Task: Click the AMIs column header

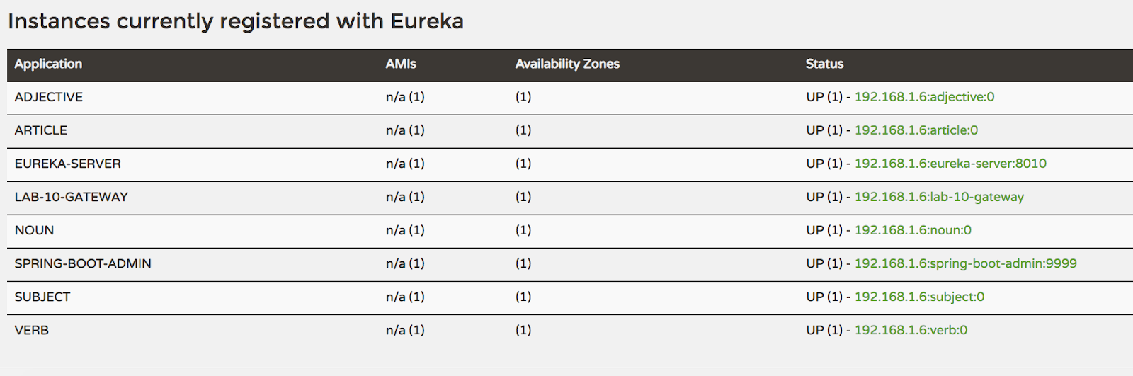Action: [401, 64]
